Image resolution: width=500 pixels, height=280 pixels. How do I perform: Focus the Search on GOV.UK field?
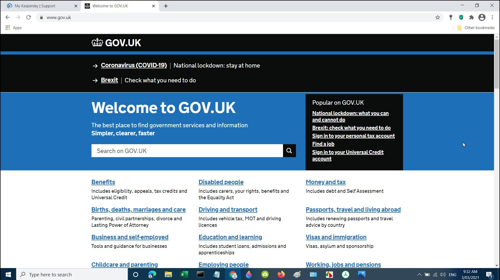[187, 151]
